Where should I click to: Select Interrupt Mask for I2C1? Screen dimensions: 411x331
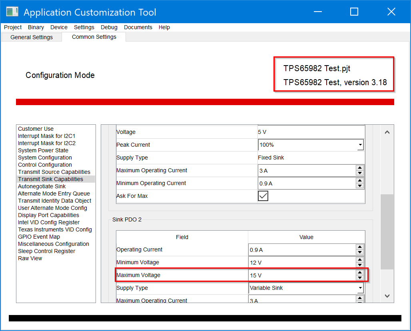47,136
